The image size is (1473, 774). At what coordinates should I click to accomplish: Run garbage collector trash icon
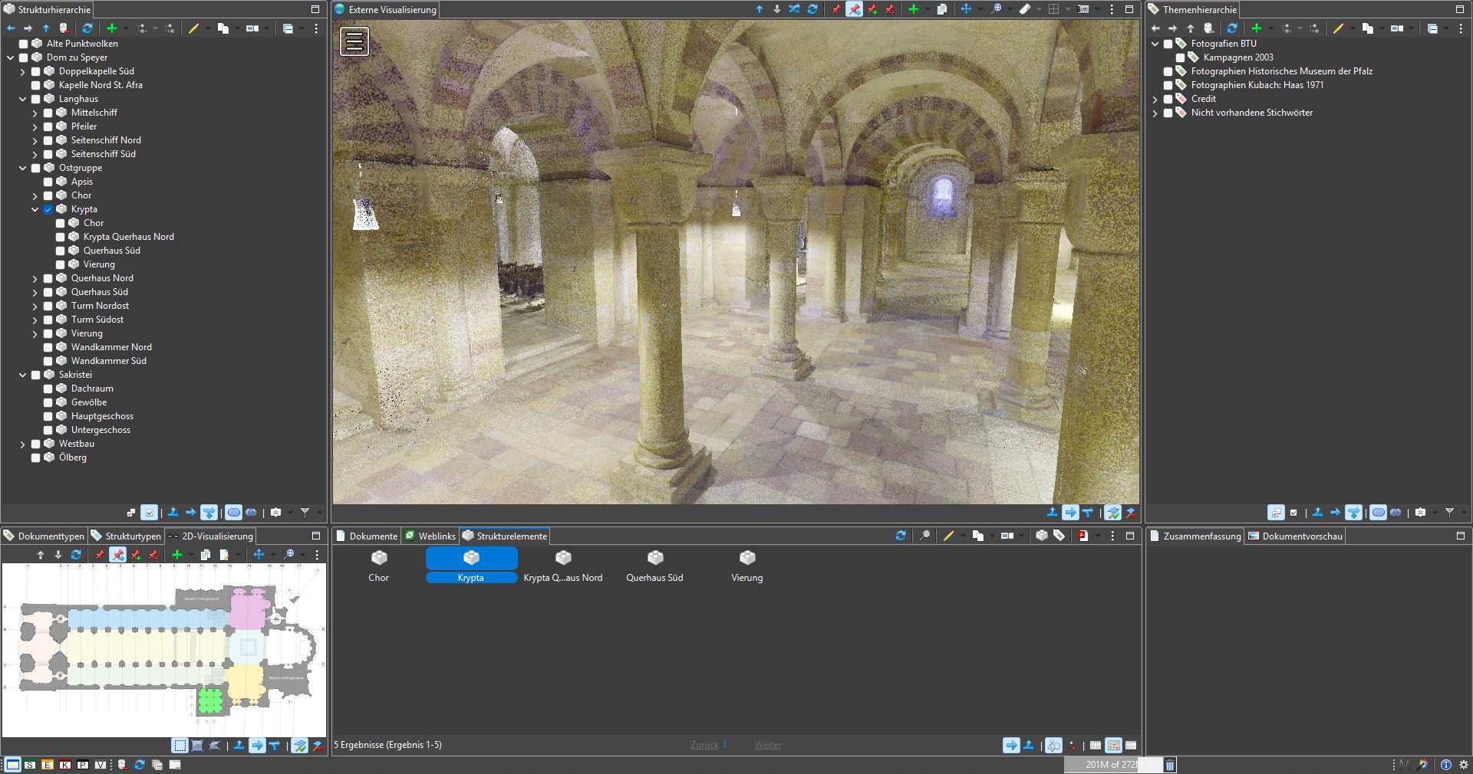point(1170,765)
